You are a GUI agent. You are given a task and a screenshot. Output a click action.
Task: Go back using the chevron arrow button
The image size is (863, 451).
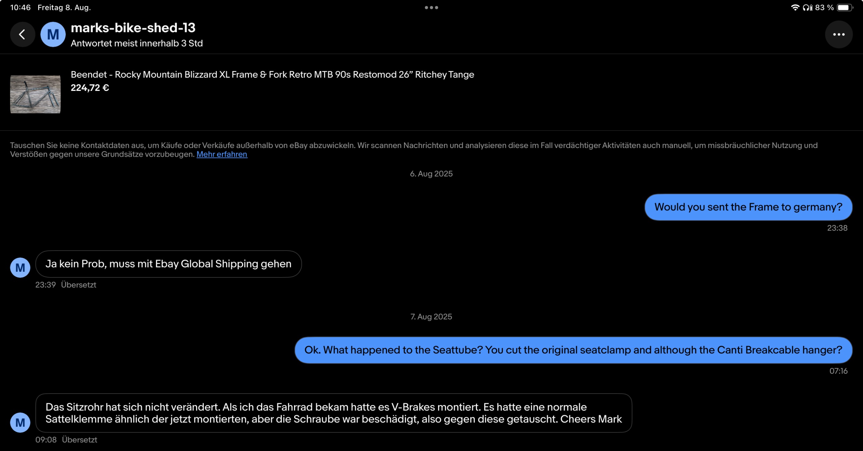click(23, 35)
